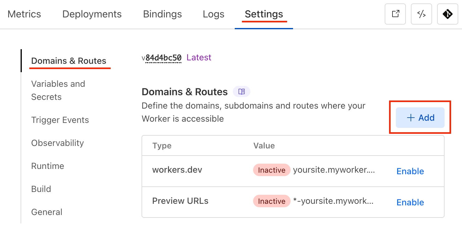Open the external link icon button

point(395,14)
